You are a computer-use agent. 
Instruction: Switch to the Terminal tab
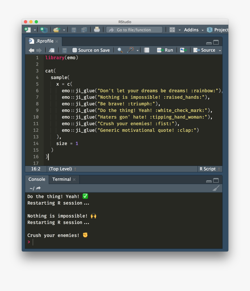(61, 179)
